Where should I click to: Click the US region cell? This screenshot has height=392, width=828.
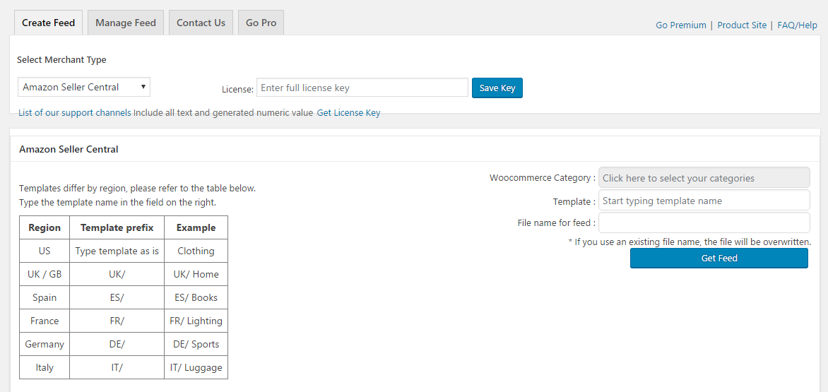click(45, 251)
